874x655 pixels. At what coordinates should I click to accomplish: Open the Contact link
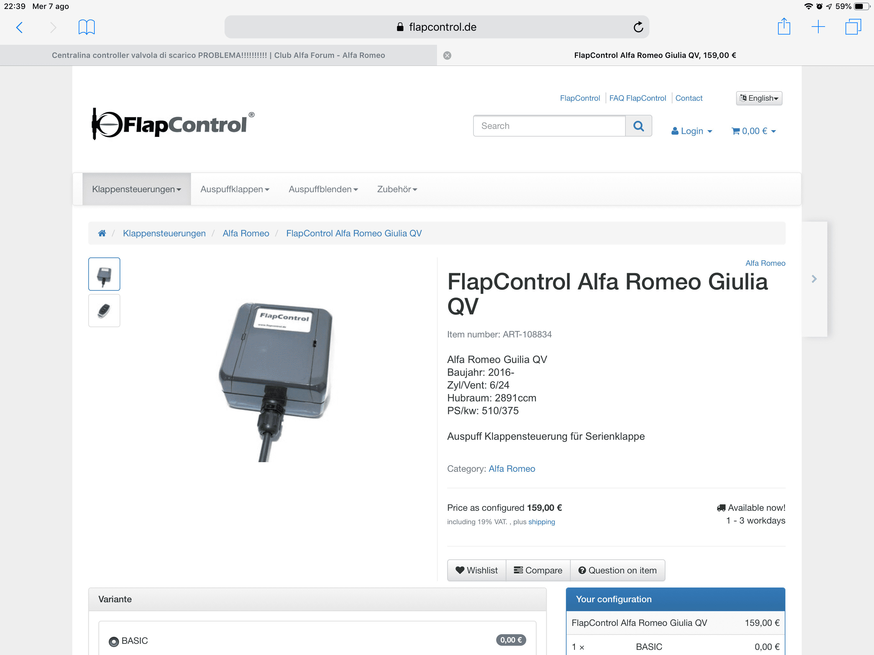pos(689,98)
